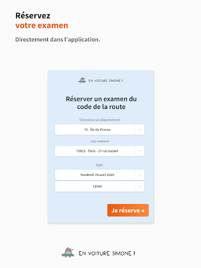Viewport: 201px width, 268px height.
Task: Select the 75015 - Paris - 27 rue balard field
Action: (x=99, y=151)
